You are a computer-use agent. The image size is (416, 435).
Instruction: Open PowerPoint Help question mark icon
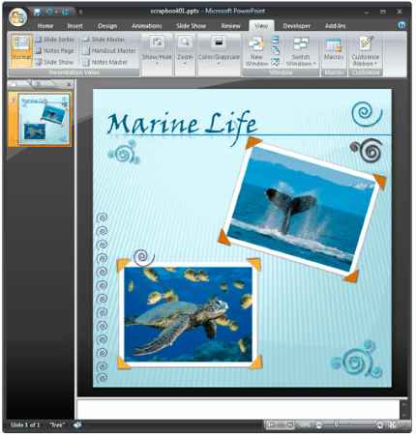[401, 25]
